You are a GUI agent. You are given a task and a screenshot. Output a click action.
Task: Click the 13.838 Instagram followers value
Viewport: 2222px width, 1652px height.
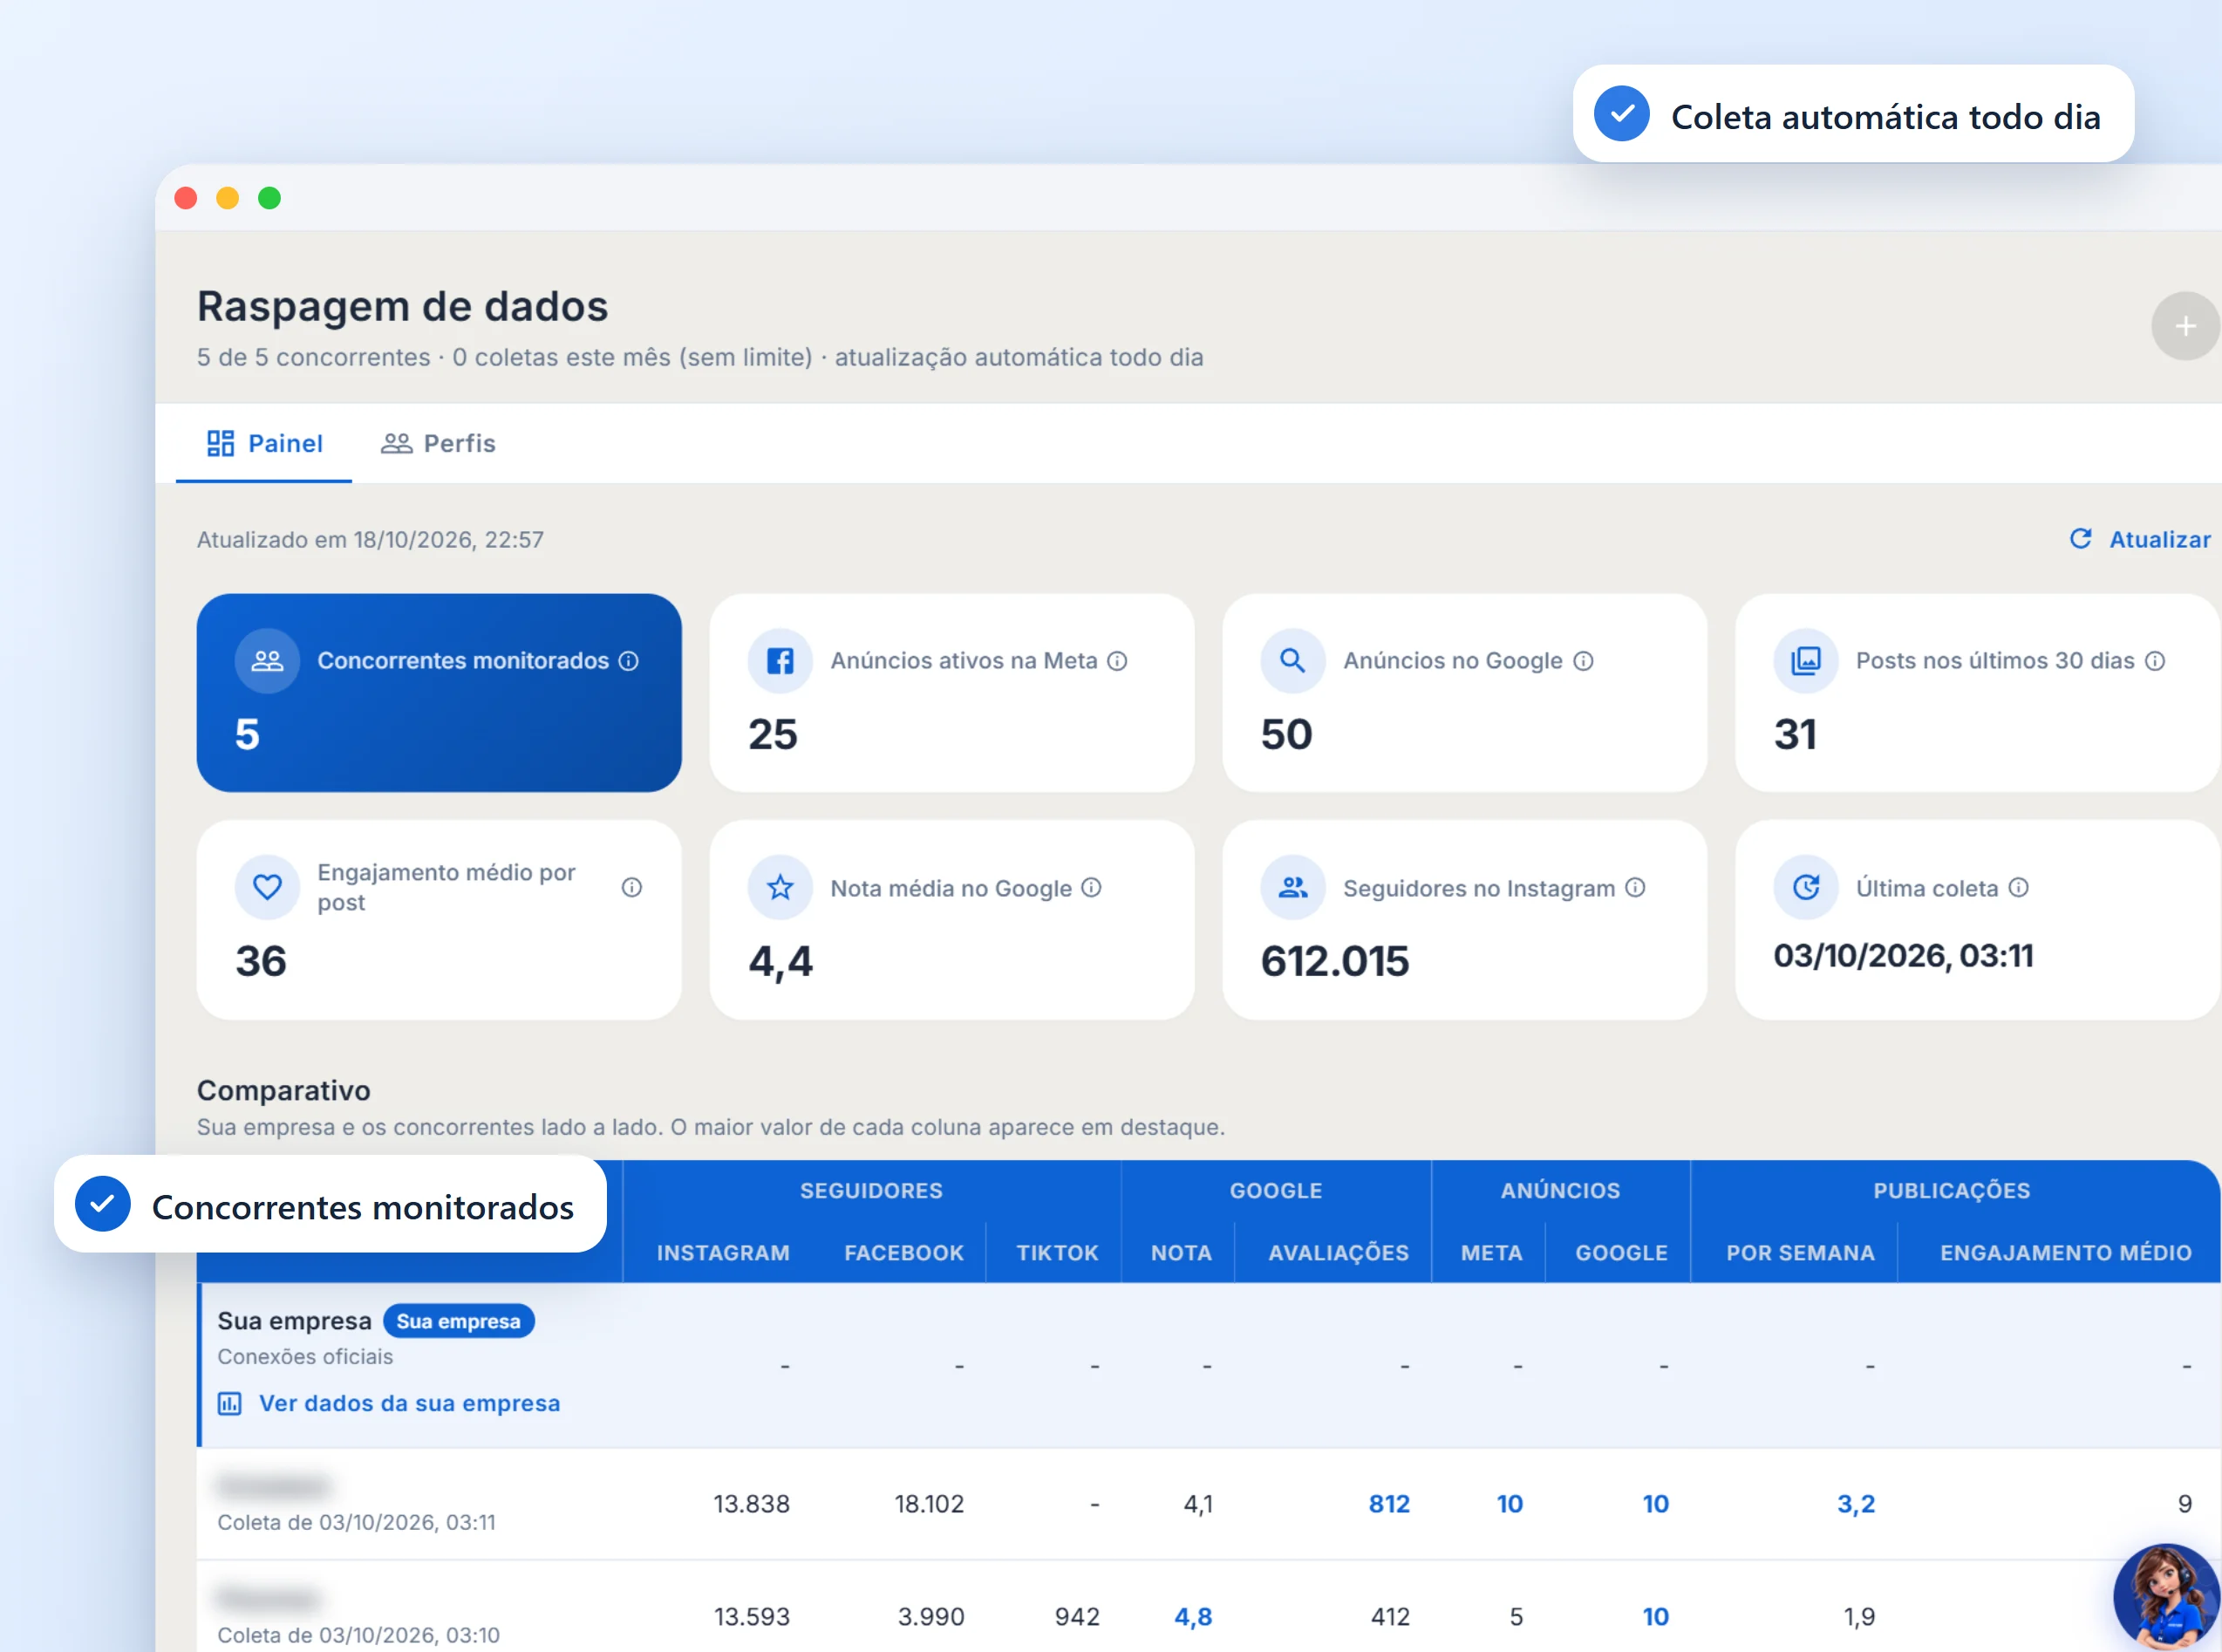pyautogui.click(x=751, y=1504)
